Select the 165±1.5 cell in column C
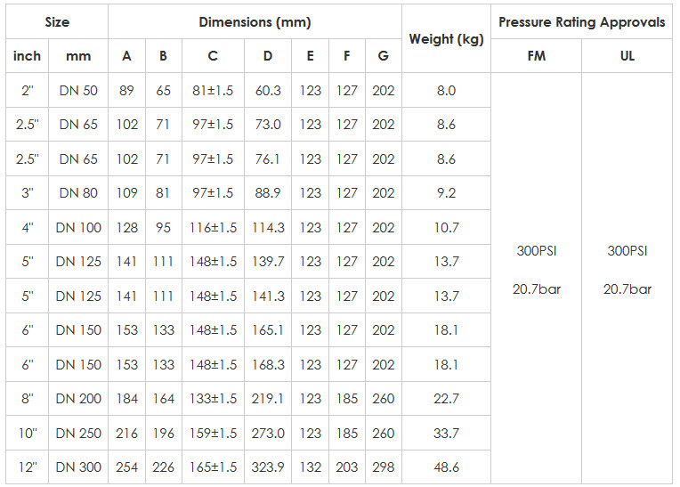680x487 pixels. pos(213,467)
